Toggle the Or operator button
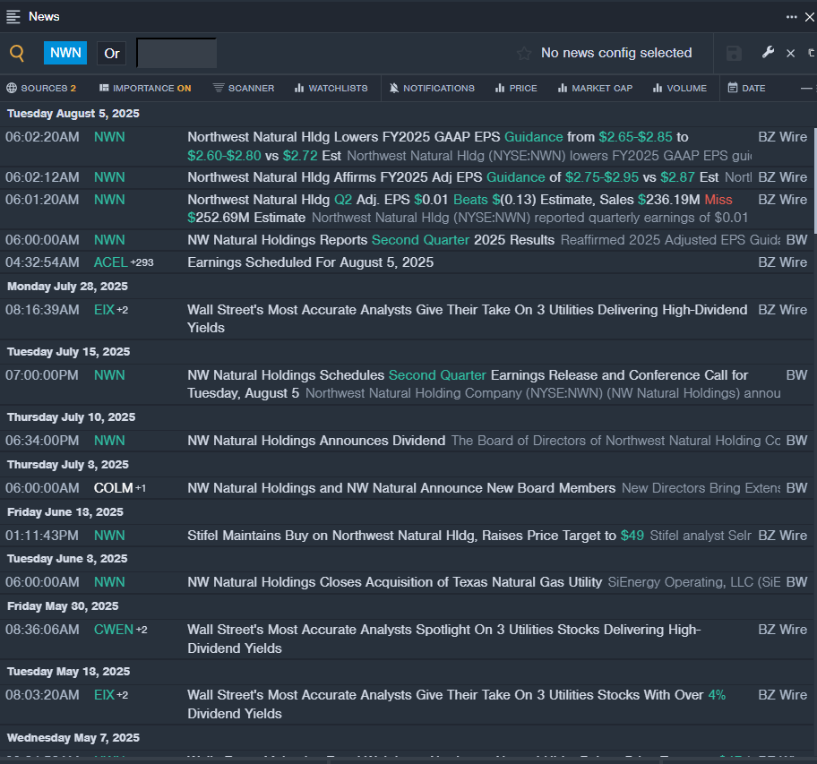The width and height of the screenshot is (817, 764). click(x=111, y=53)
